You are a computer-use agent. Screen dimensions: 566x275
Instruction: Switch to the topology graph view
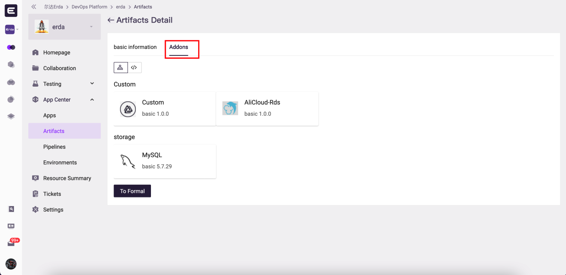[121, 67]
